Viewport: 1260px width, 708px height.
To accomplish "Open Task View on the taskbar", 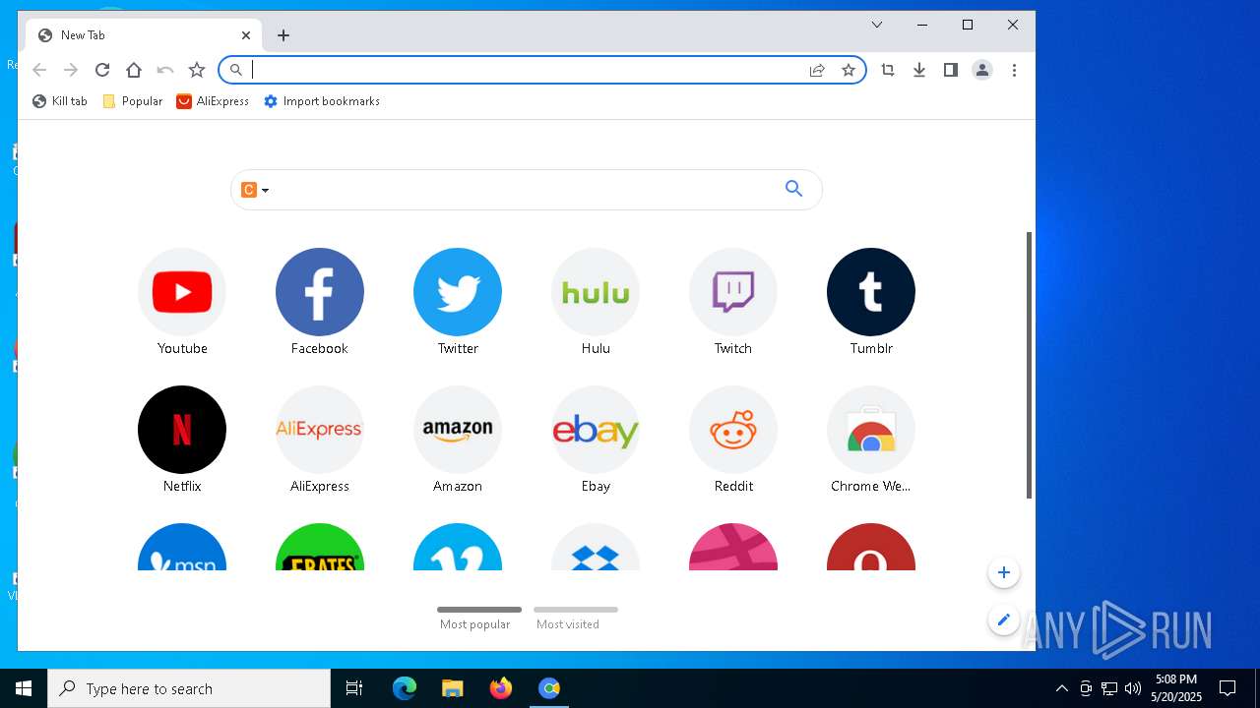I will pos(354,688).
